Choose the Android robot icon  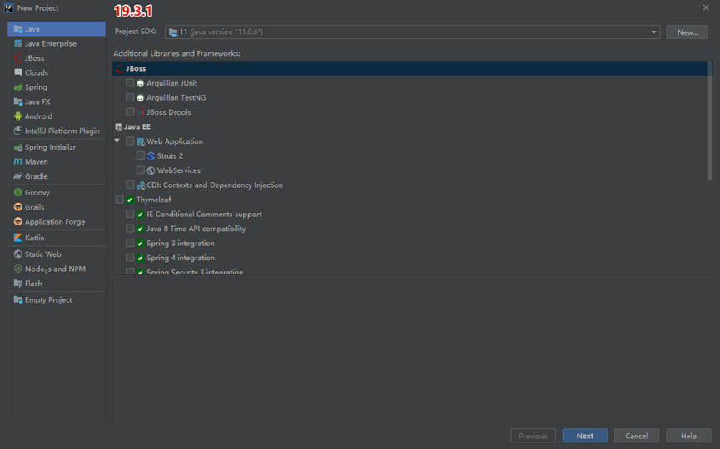tap(18, 116)
